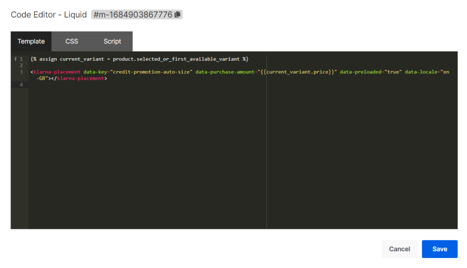Select the Template tab

pyautogui.click(x=31, y=41)
